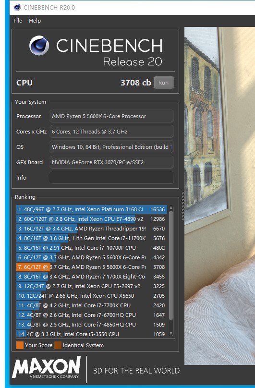The height and width of the screenshot is (388, 255).
Task: Click the Processor field showing Ryzen 5 5600X
Action: (111, 116)
